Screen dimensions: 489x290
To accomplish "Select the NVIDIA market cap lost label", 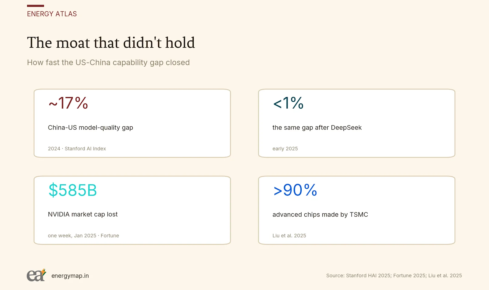I will pyautogui.click(x=83, y=214).
